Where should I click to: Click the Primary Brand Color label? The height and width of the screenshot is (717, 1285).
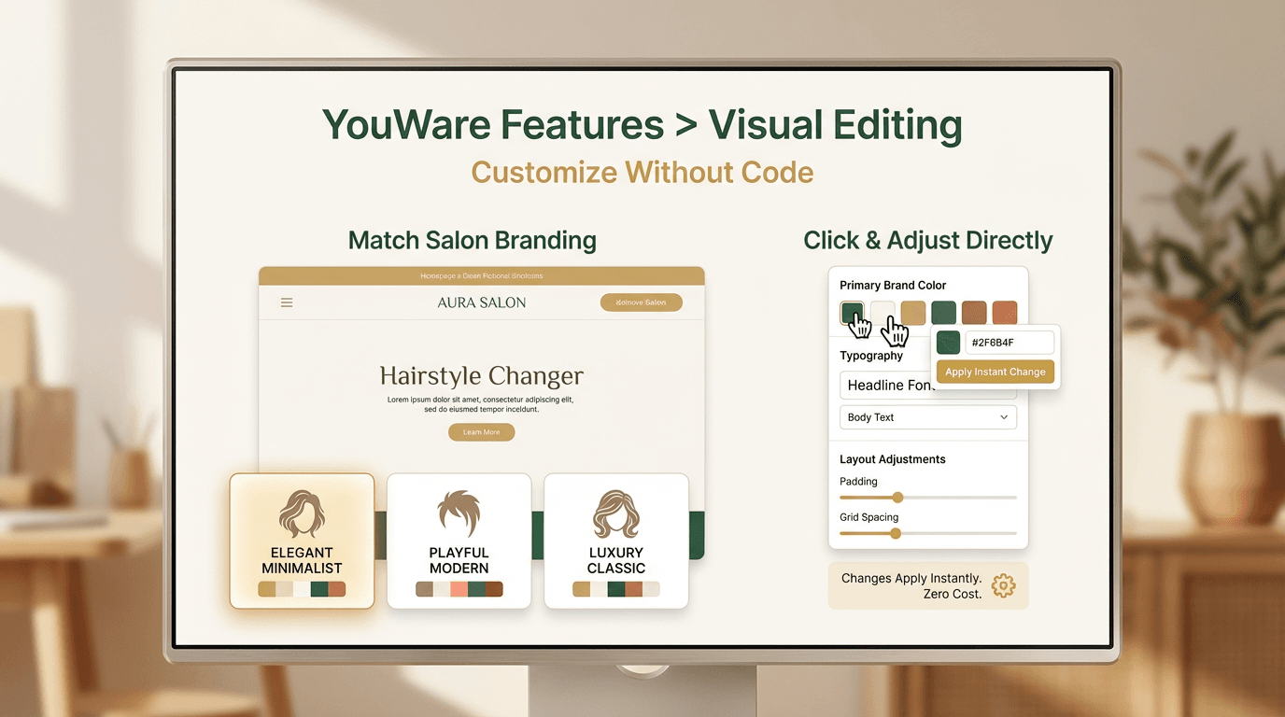893,286
